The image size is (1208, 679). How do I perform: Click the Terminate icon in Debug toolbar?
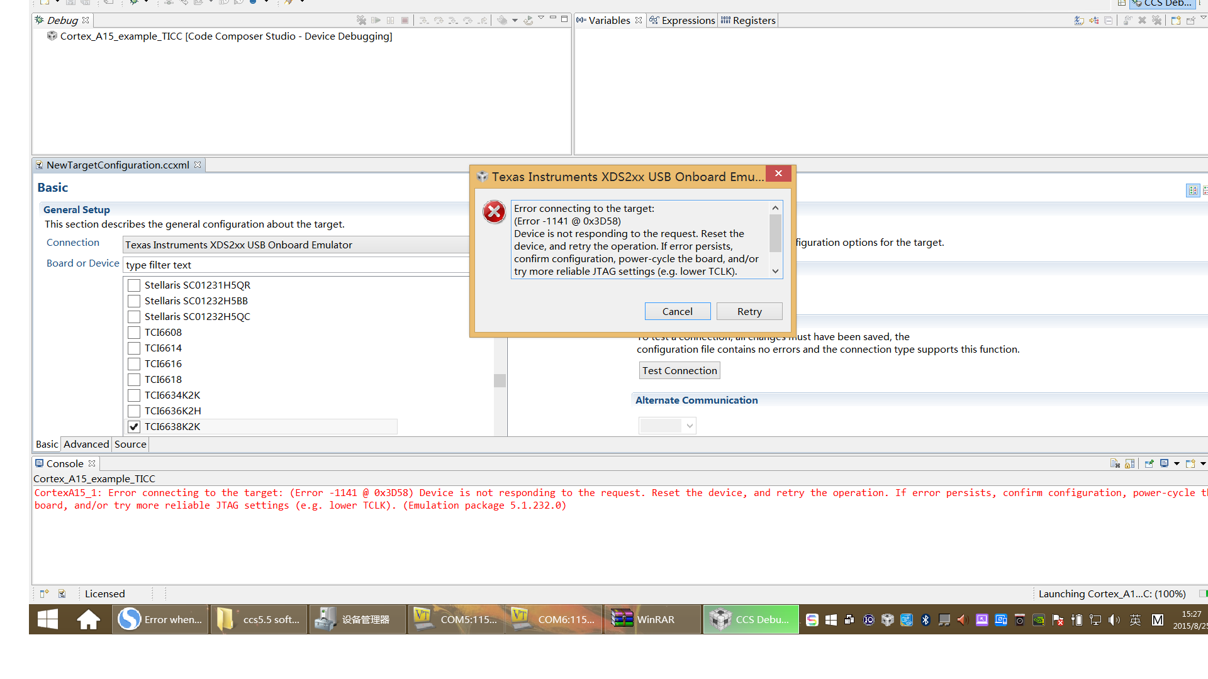click(405, 20)
